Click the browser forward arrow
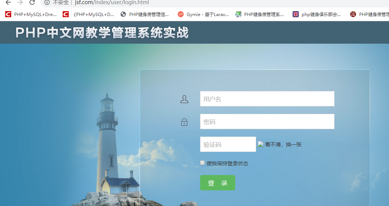389x206 pixels. tap(20, 3)
